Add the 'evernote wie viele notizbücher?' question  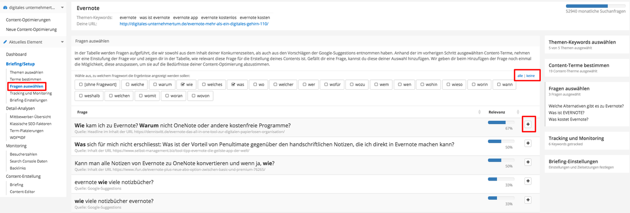click(528, 182)
